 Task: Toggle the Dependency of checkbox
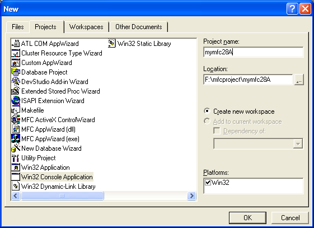217,131
